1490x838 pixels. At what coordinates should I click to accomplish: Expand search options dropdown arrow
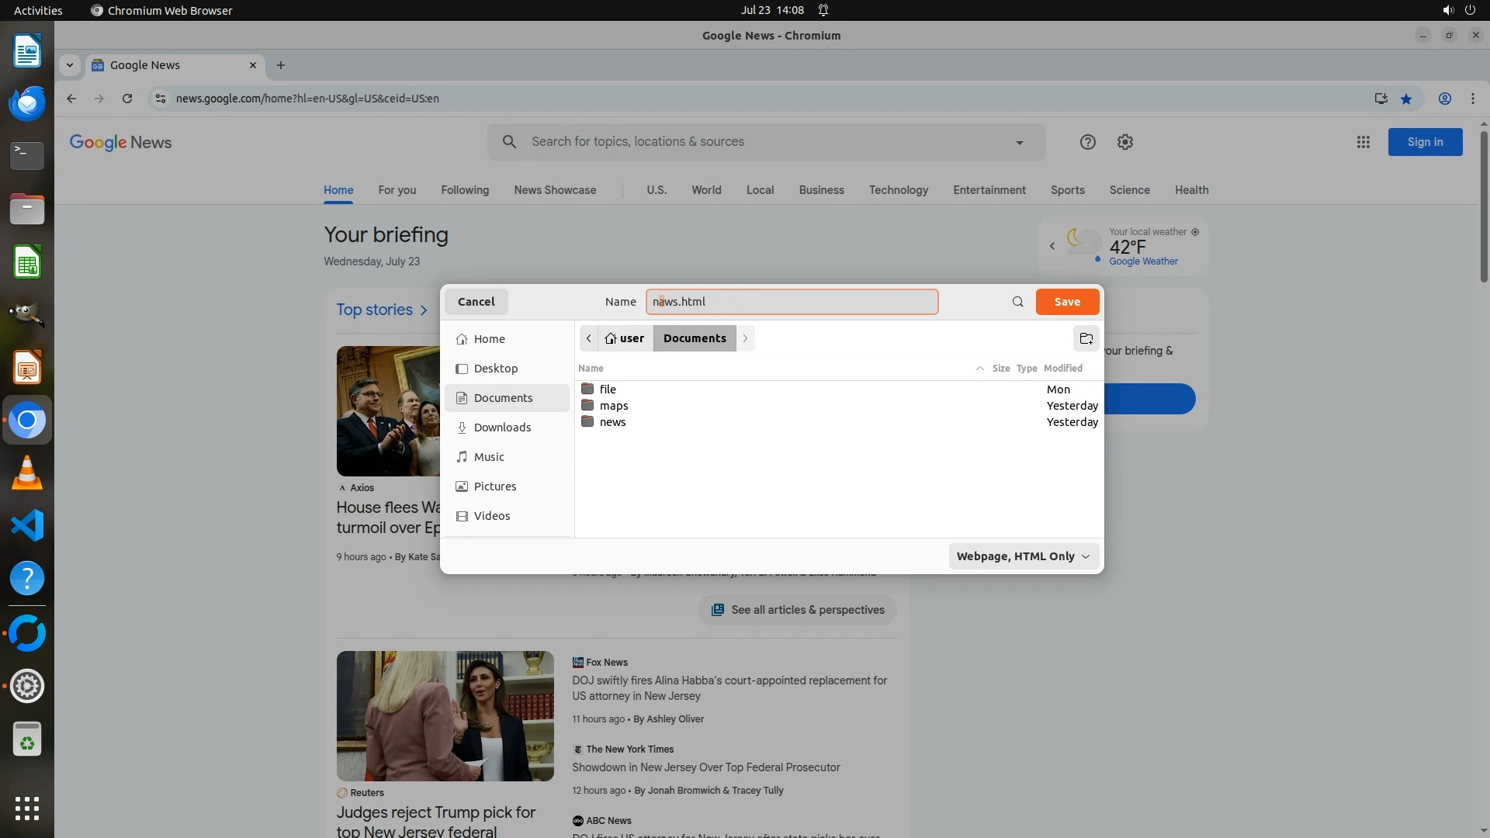tap(1019, 143)
